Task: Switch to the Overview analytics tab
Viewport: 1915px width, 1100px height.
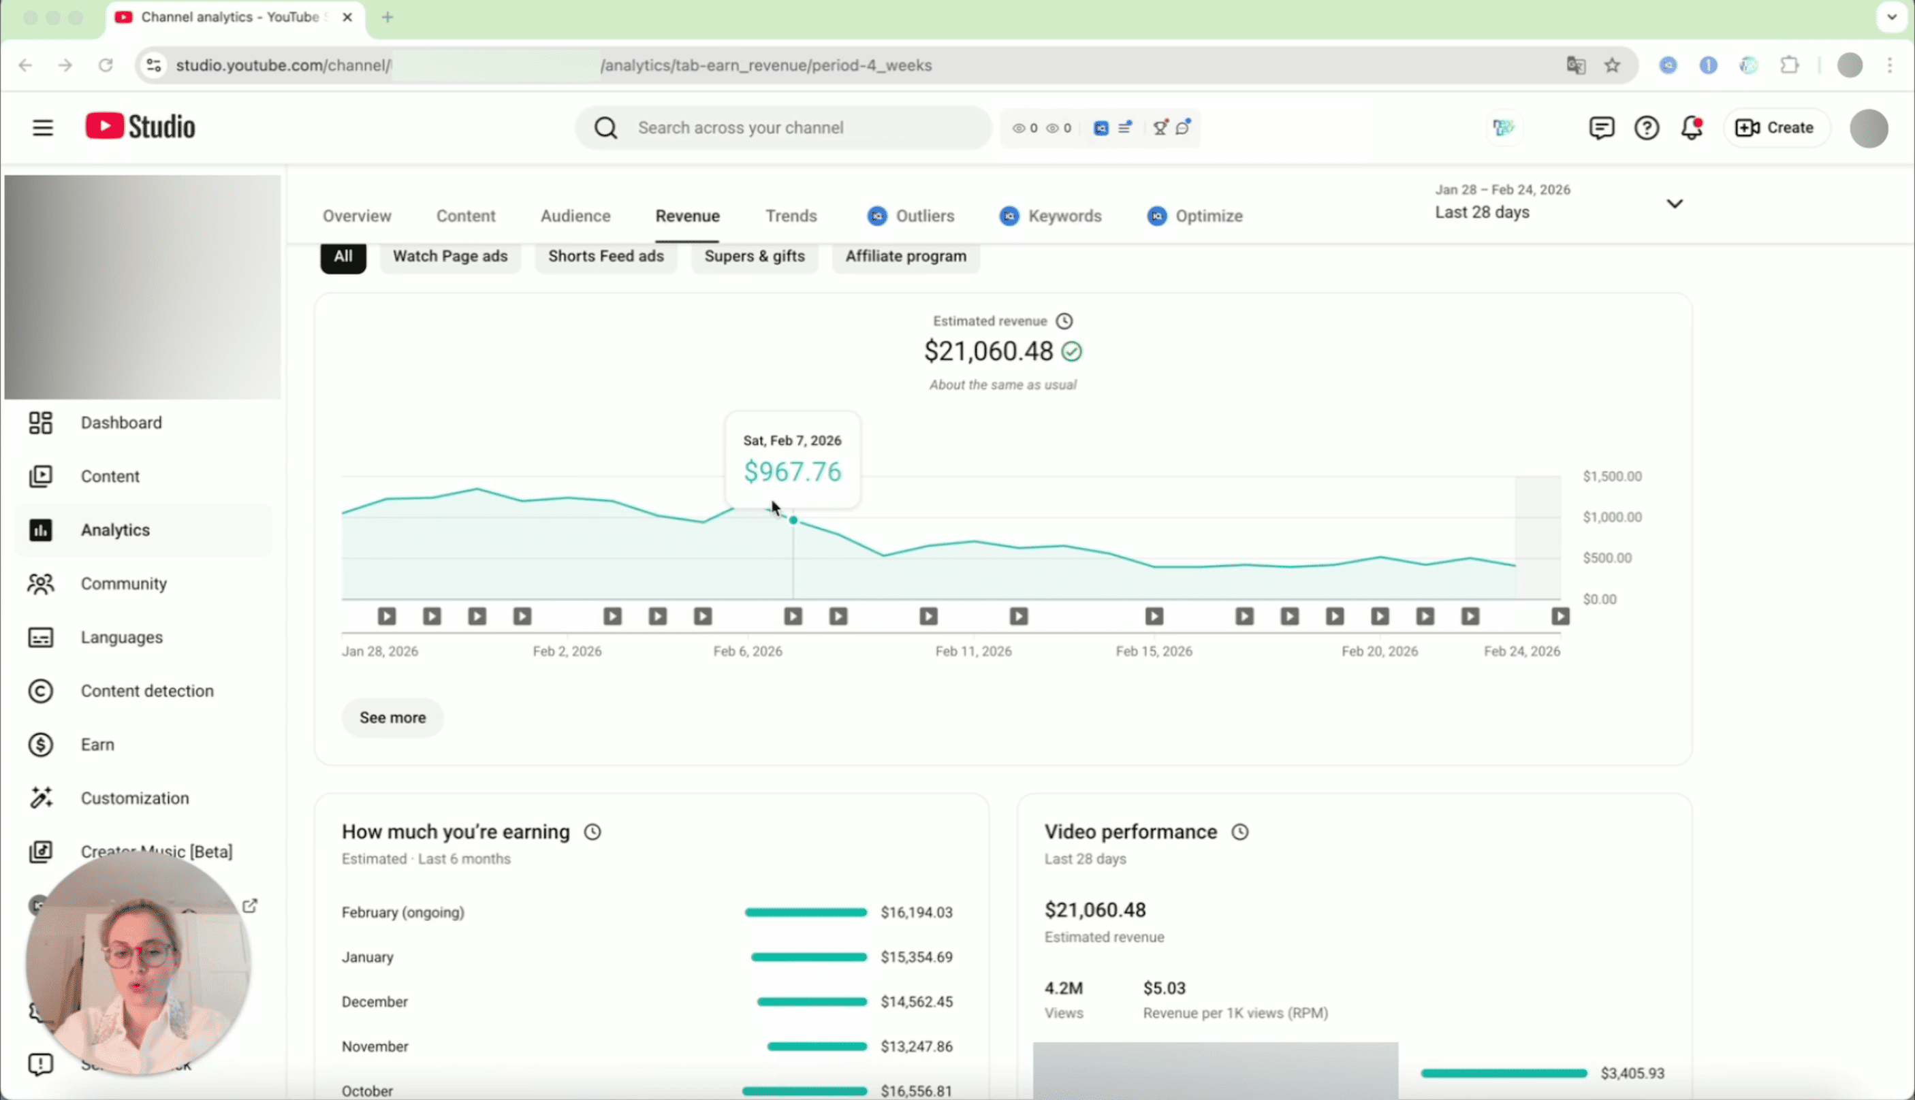Action: tap(357, 216)
